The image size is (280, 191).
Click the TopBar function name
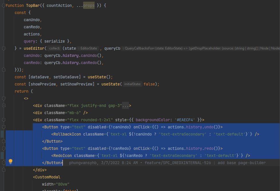click(33, 5)
